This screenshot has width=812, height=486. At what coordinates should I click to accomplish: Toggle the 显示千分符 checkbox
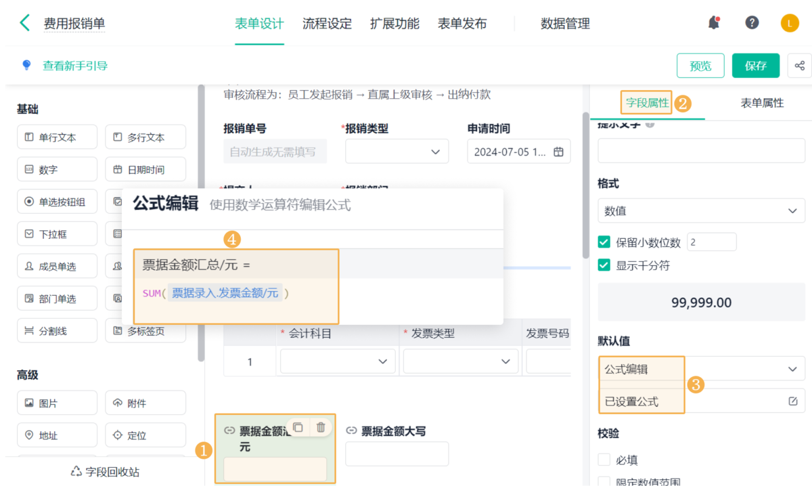tap(604, 265)
